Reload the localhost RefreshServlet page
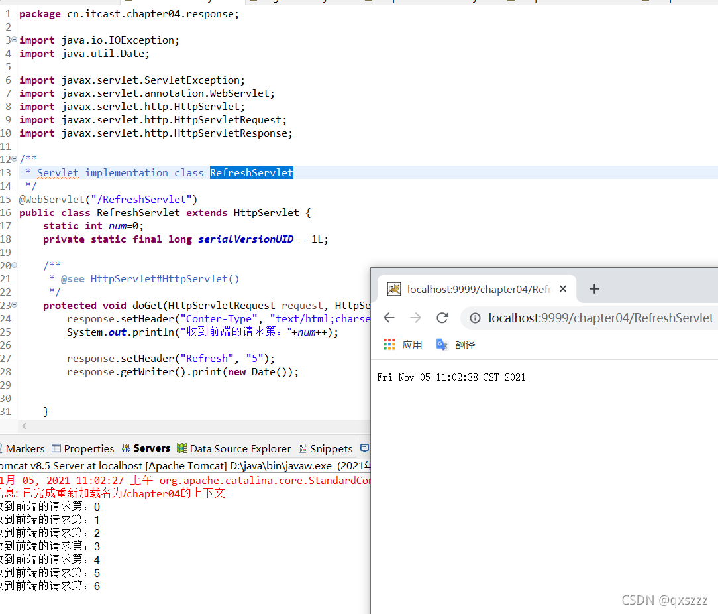This screenshot has height=614, width=718. click(442, 318)
